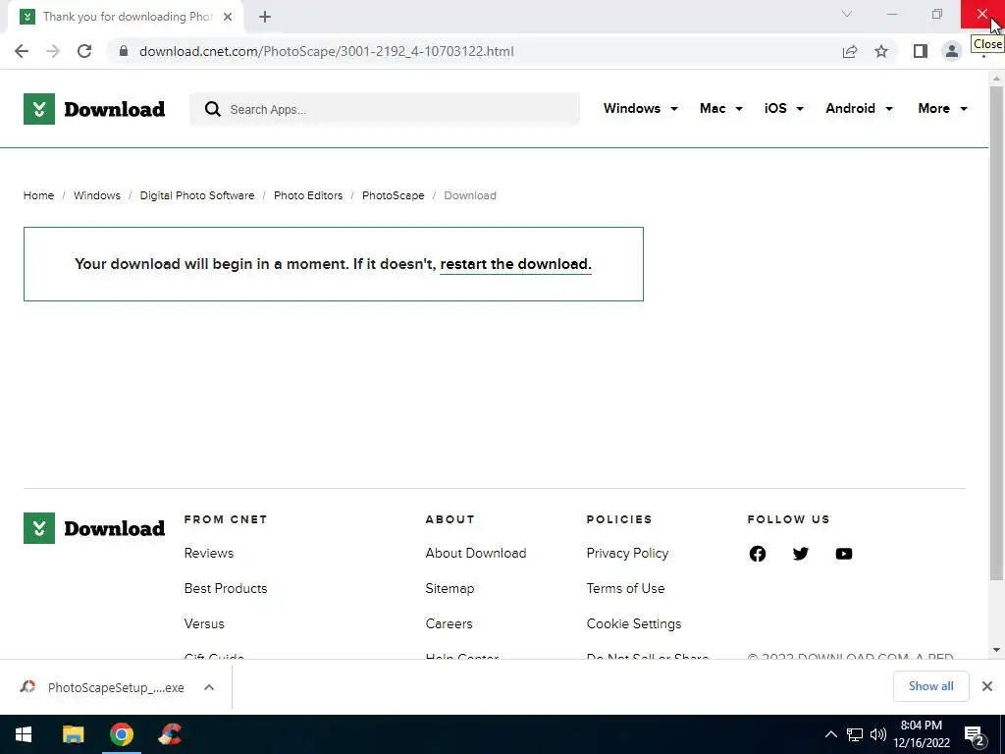Go back to the previous page
1005x754 pixels.
[x=22, y=51]
